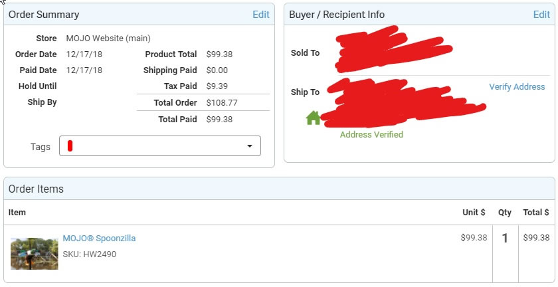The image size is (558, 287).
Task: Click the Address Verified status text
Action: (x=371, y=134)
